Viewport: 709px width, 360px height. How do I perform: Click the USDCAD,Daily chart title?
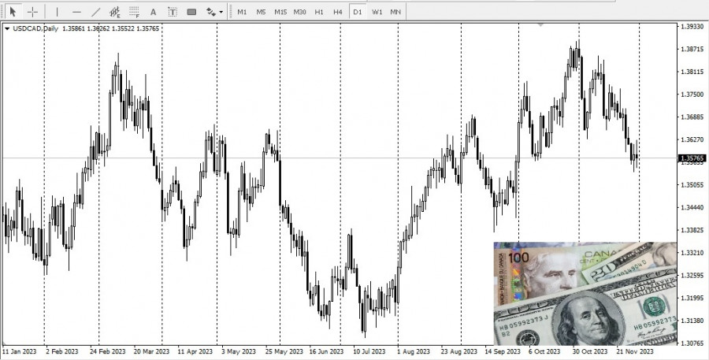35,28
